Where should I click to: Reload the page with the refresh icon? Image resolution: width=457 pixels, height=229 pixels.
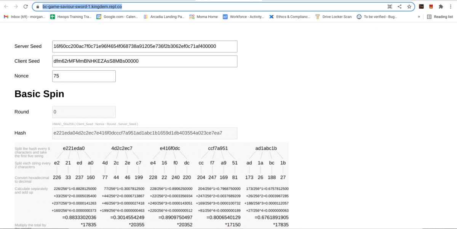pyautogui.click(x=26, y=6)
